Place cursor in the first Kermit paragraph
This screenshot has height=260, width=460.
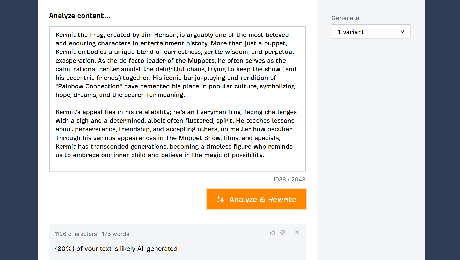coord(176,65)
